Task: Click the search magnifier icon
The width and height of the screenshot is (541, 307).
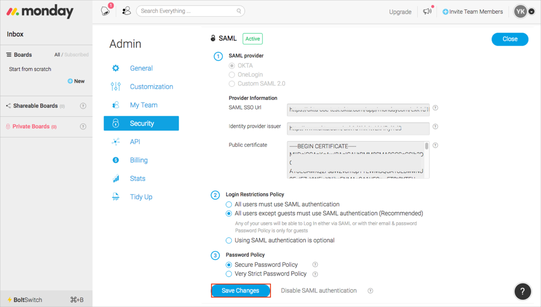Action: (239, 11)
